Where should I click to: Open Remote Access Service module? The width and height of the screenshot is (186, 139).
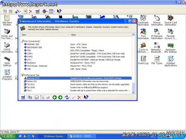170,34
